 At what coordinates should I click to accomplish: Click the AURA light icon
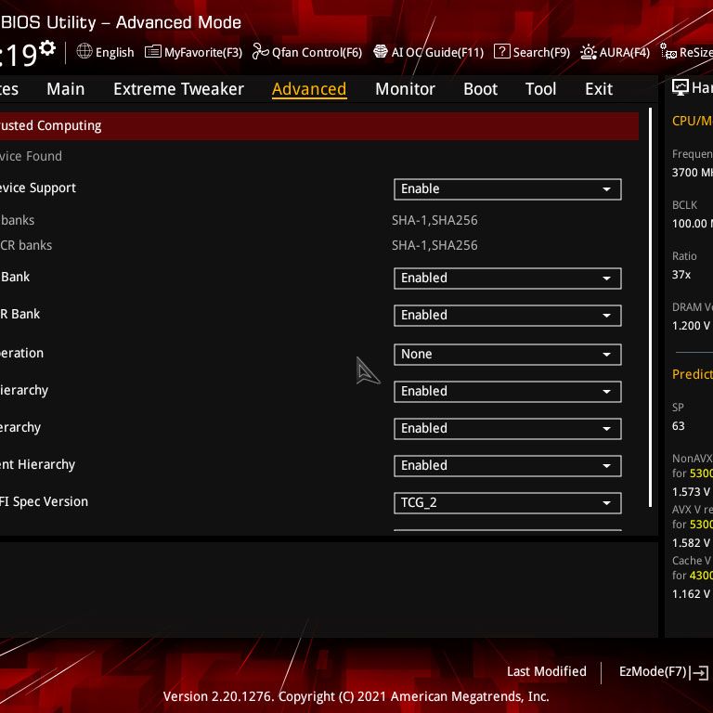click(588, 52)
